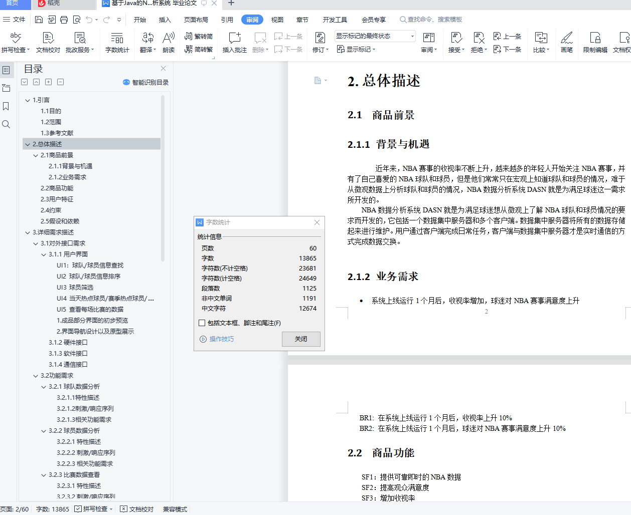Select 2.2商品功能 in the outline

coord(57,188)
